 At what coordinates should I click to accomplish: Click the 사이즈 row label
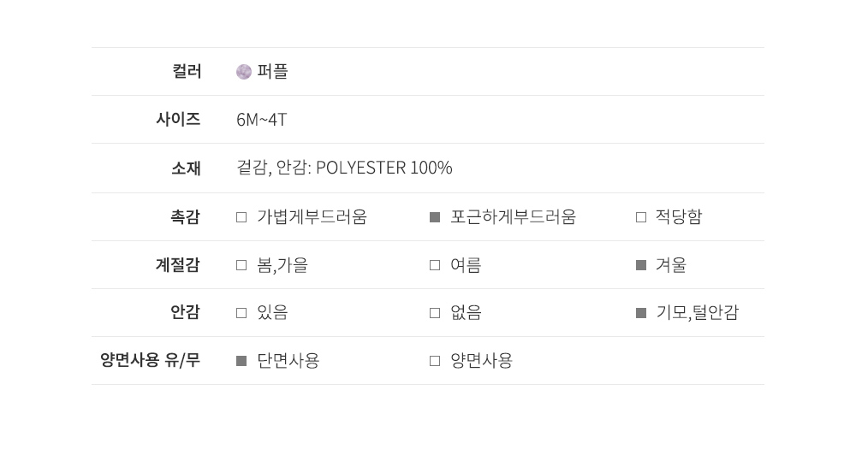pyautogui.click(x=178, y=120)
